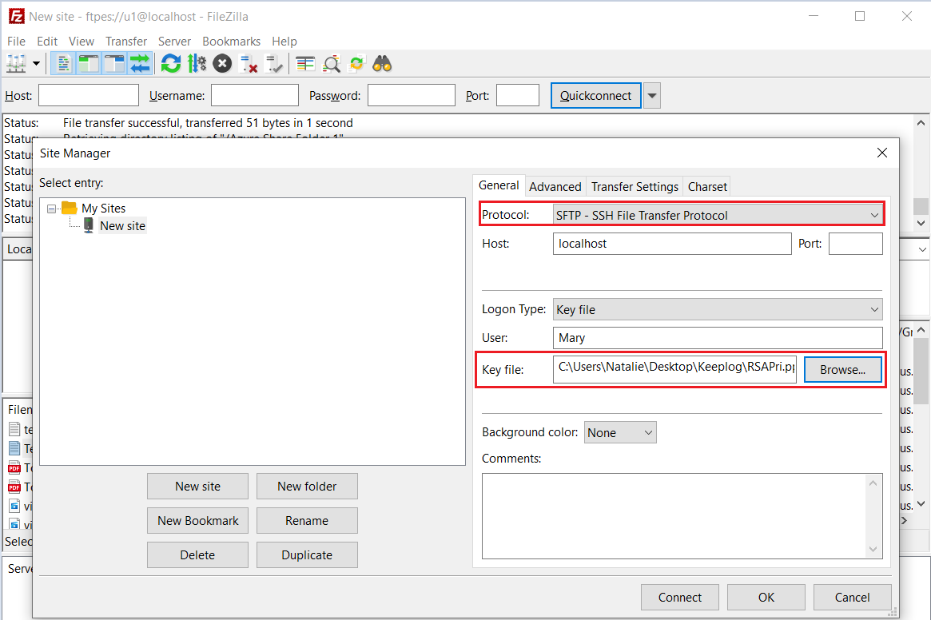Open the Transfer menu
Image resolution: width=931 pixels, height=620 pixels.
(x=126, y=41)
